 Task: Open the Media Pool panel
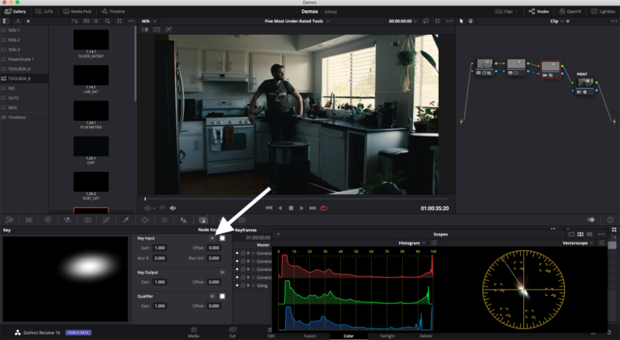pos(78,12)
